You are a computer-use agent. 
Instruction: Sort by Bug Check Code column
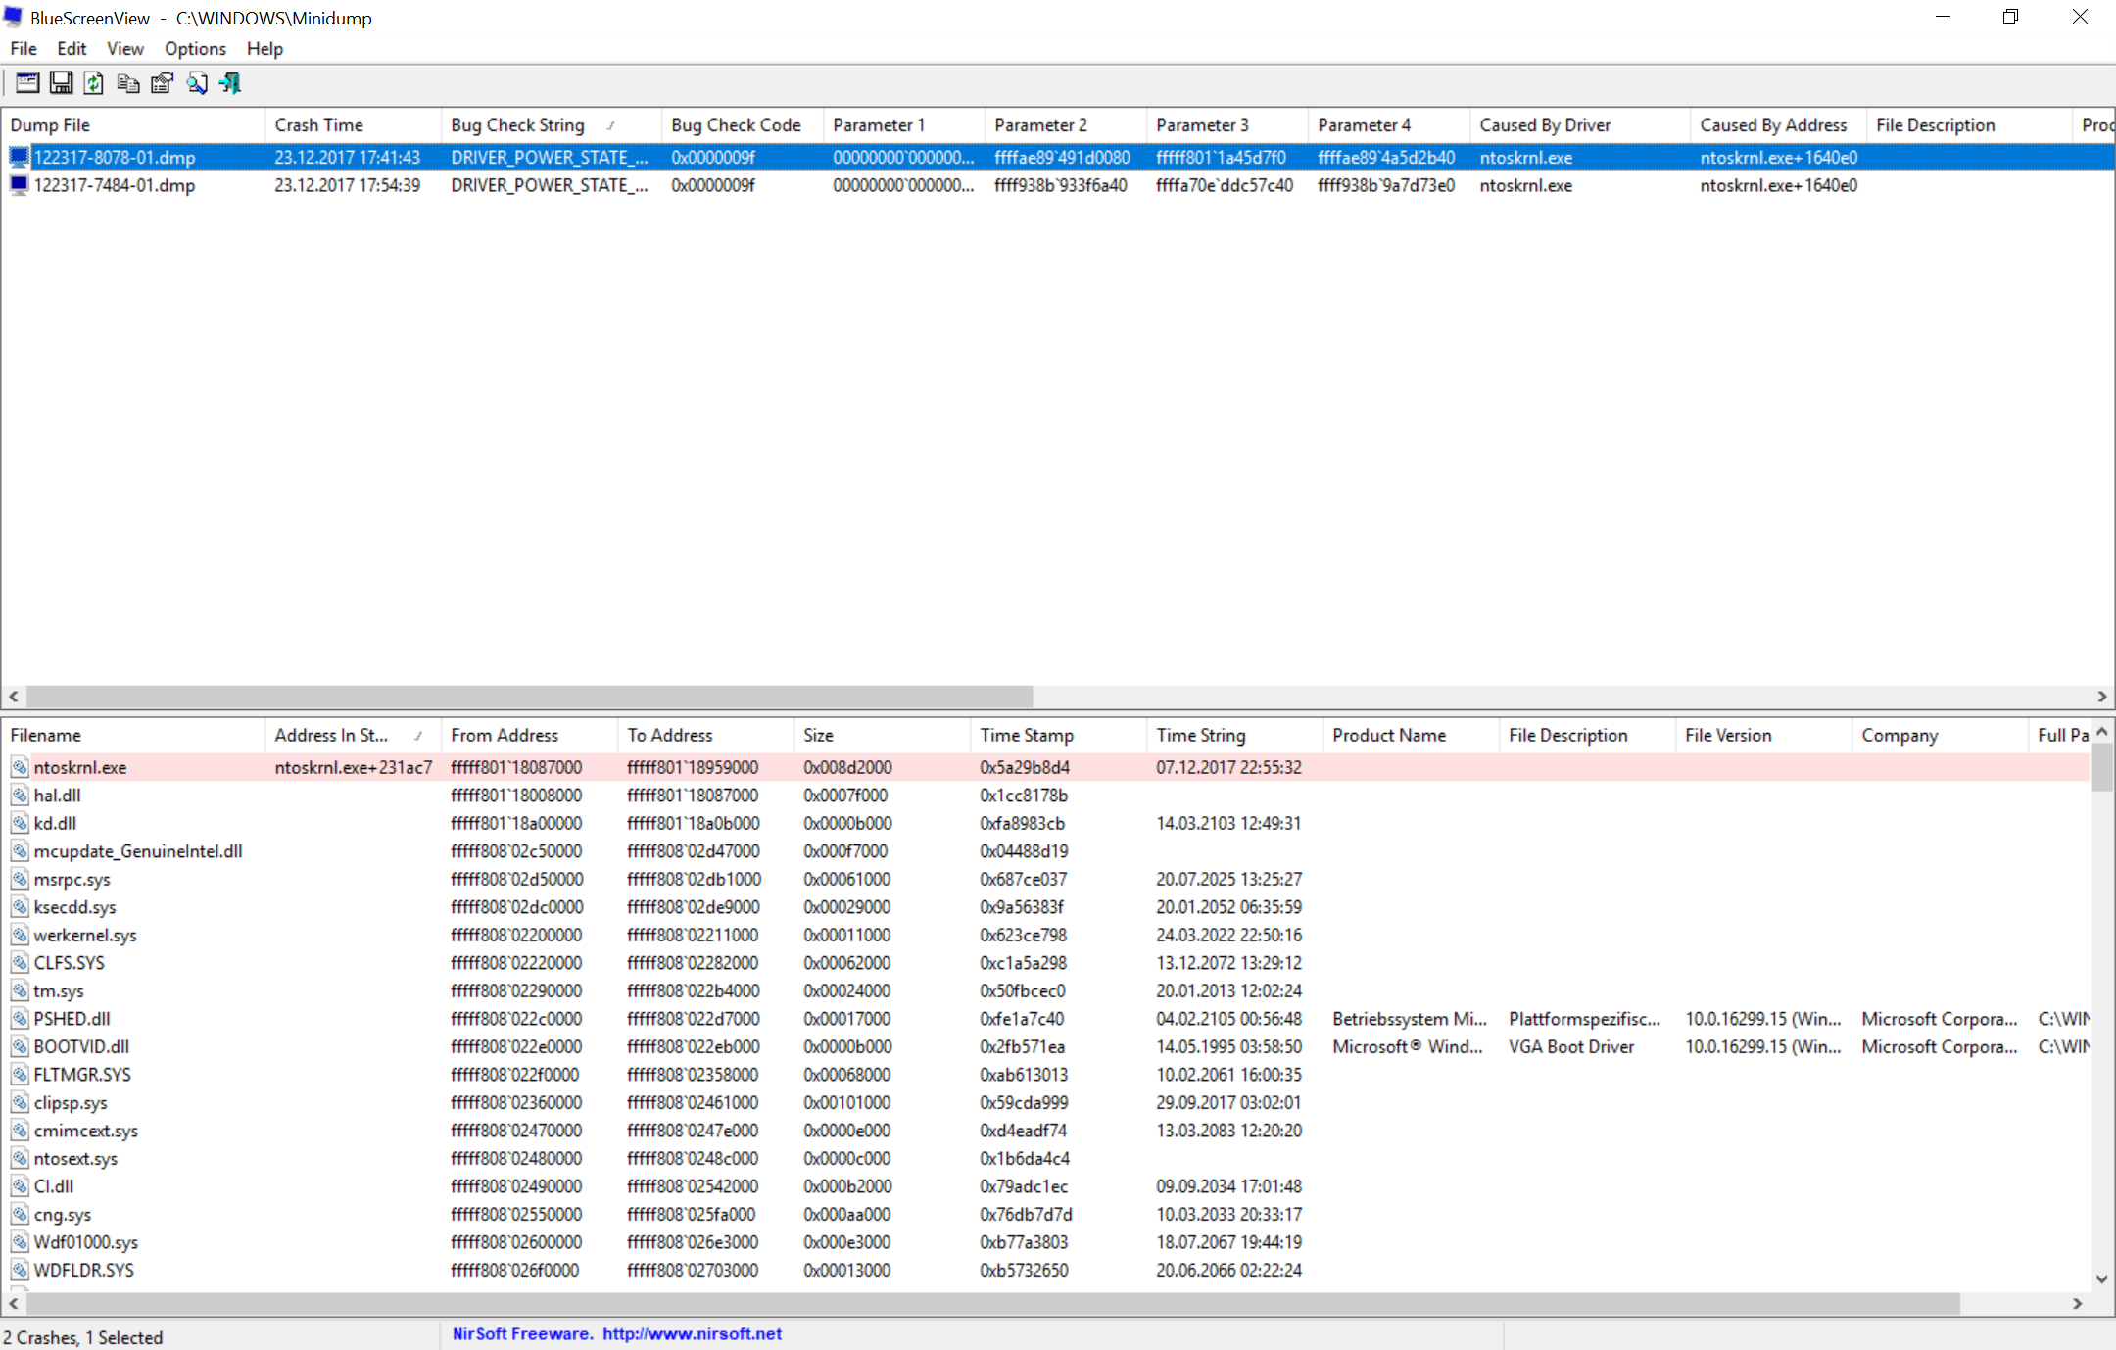pyautogui.click(x=742, y=125)
